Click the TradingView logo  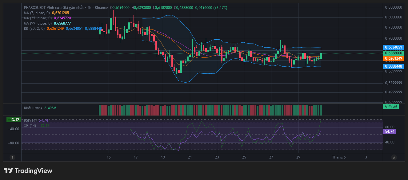pos(28,171)
